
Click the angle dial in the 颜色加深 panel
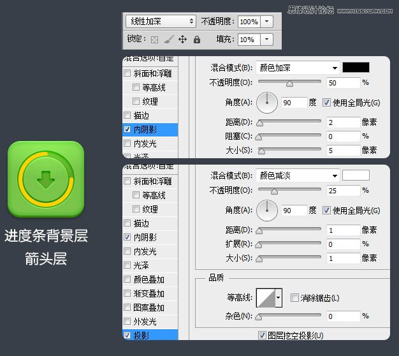coord(267,103)
